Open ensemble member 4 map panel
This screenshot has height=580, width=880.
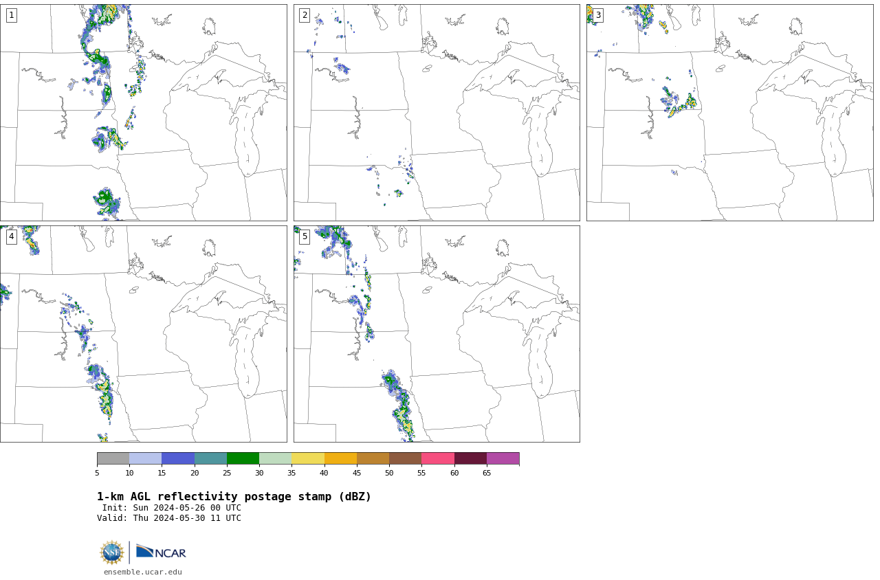[x=143, y=334]
